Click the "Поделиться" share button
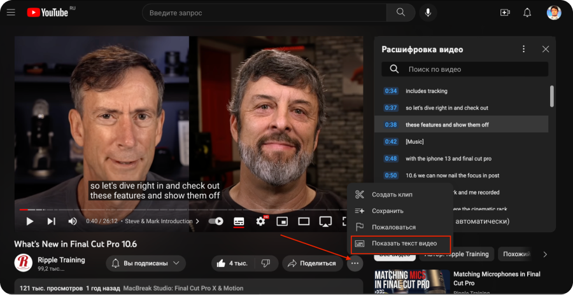Screen dimensions: 573x295 (313, 263)
